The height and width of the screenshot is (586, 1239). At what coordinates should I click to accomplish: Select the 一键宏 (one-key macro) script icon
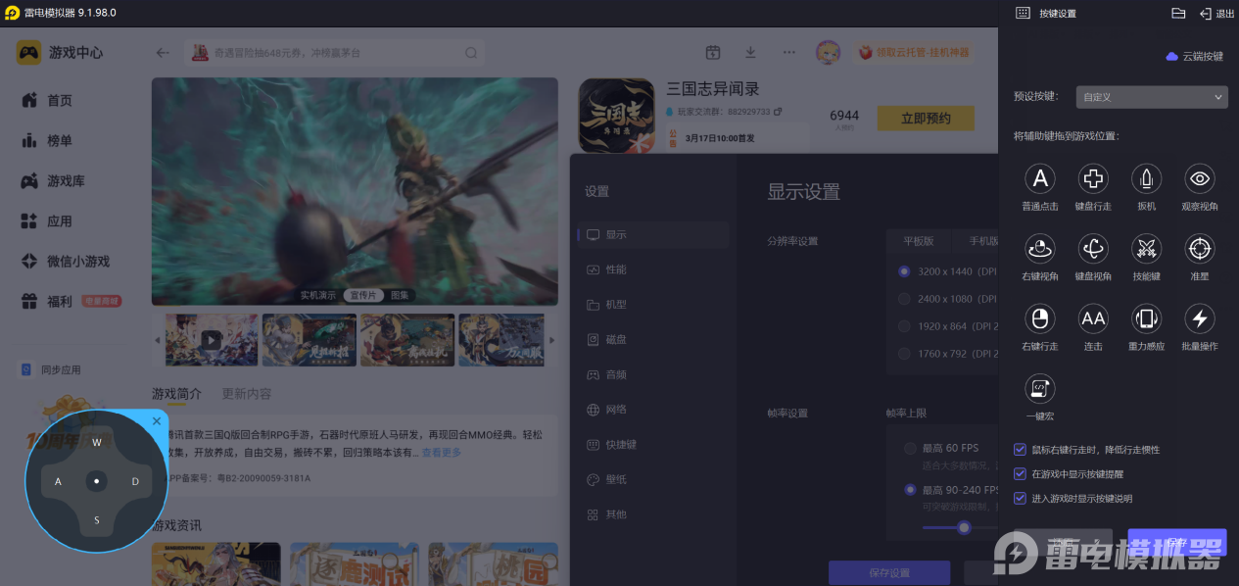1040,389
